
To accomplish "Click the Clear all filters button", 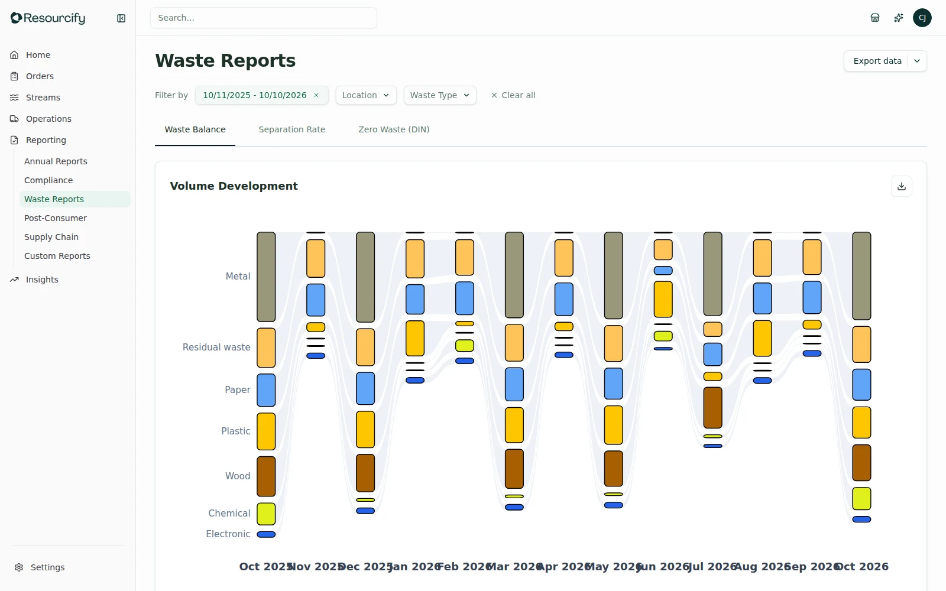I will point(513,95).
